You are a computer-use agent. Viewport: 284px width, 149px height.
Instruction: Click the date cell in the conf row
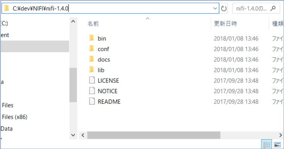click(x=236, y=49)
